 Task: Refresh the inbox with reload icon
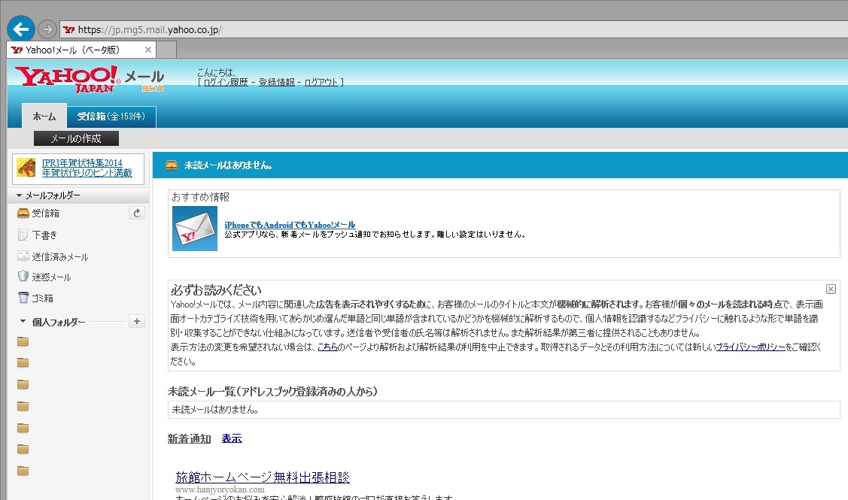pyautogui.click(x=137, y=213)
